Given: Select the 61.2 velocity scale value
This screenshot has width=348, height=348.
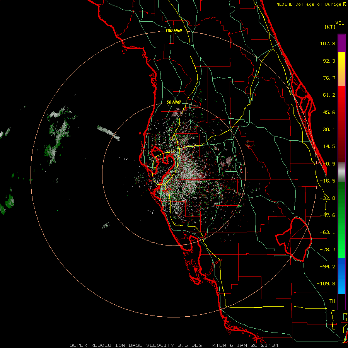Looking at the screenshot, I should click(329, 95).
